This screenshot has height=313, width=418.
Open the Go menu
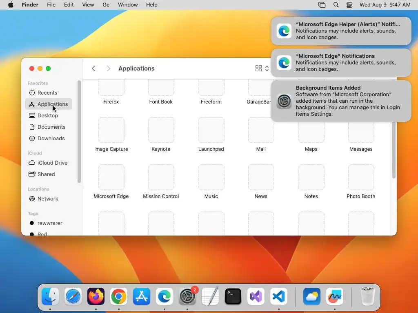[106, 5]
